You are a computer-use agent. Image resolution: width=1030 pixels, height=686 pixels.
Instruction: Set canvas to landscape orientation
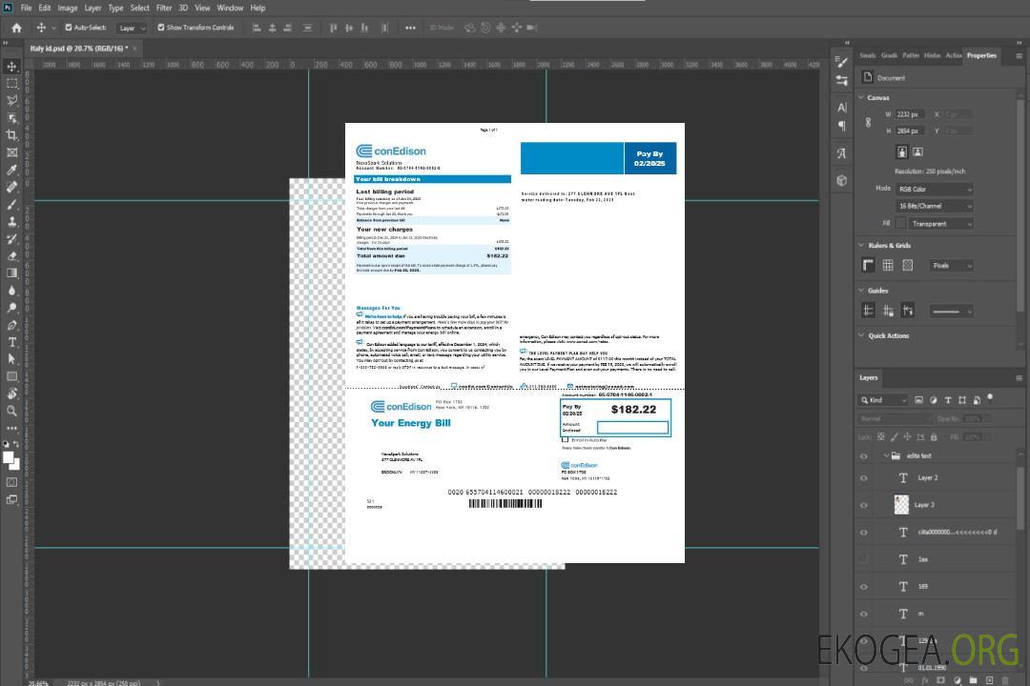click(917, 152)
